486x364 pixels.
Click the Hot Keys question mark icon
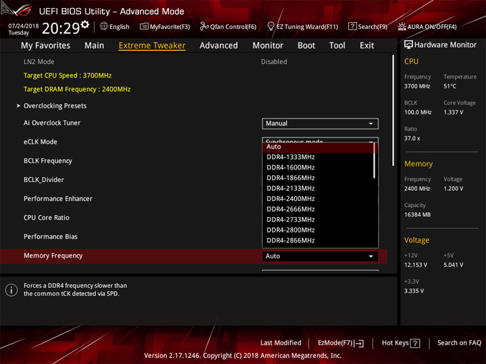coord(414,343)
